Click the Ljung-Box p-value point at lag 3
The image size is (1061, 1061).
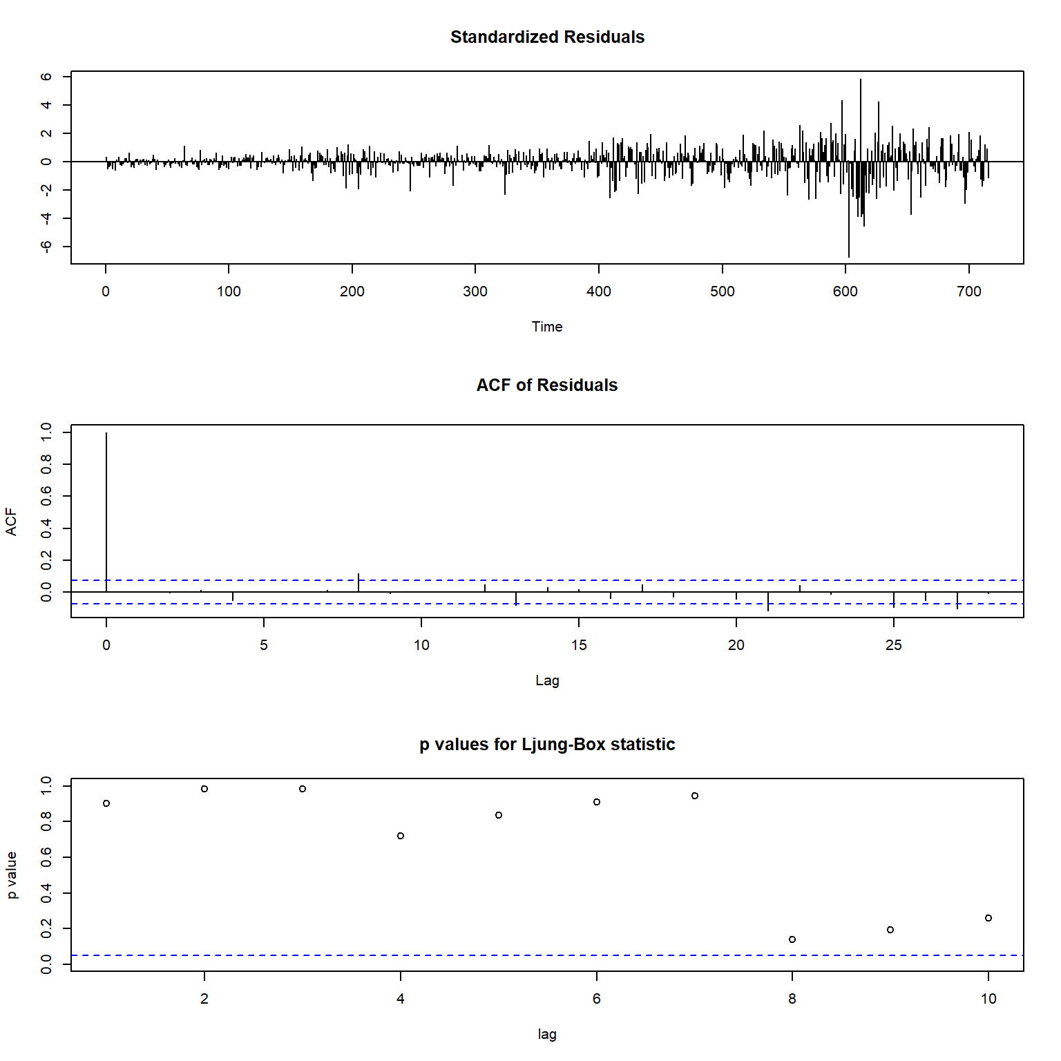click(x=303, y=789)
